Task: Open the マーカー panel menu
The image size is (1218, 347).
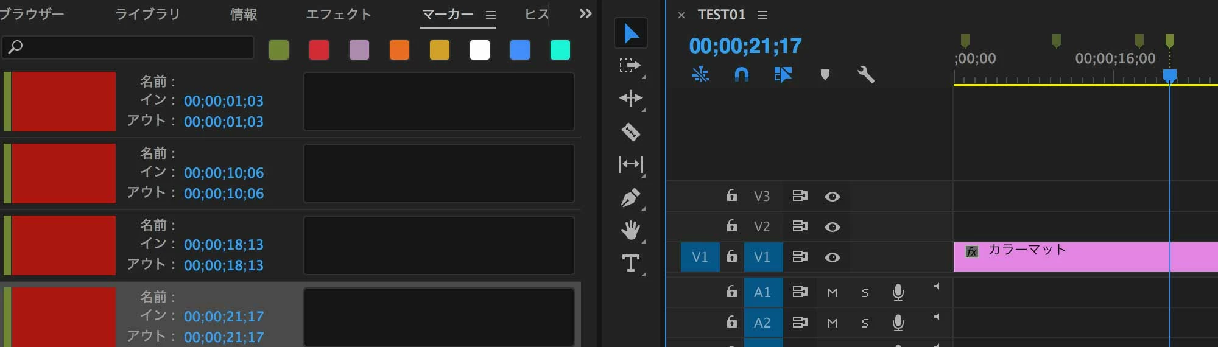Action: [x=491, y=15]
